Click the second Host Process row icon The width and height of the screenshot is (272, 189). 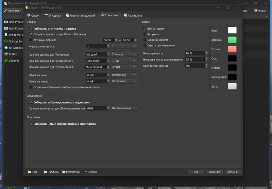6,29
